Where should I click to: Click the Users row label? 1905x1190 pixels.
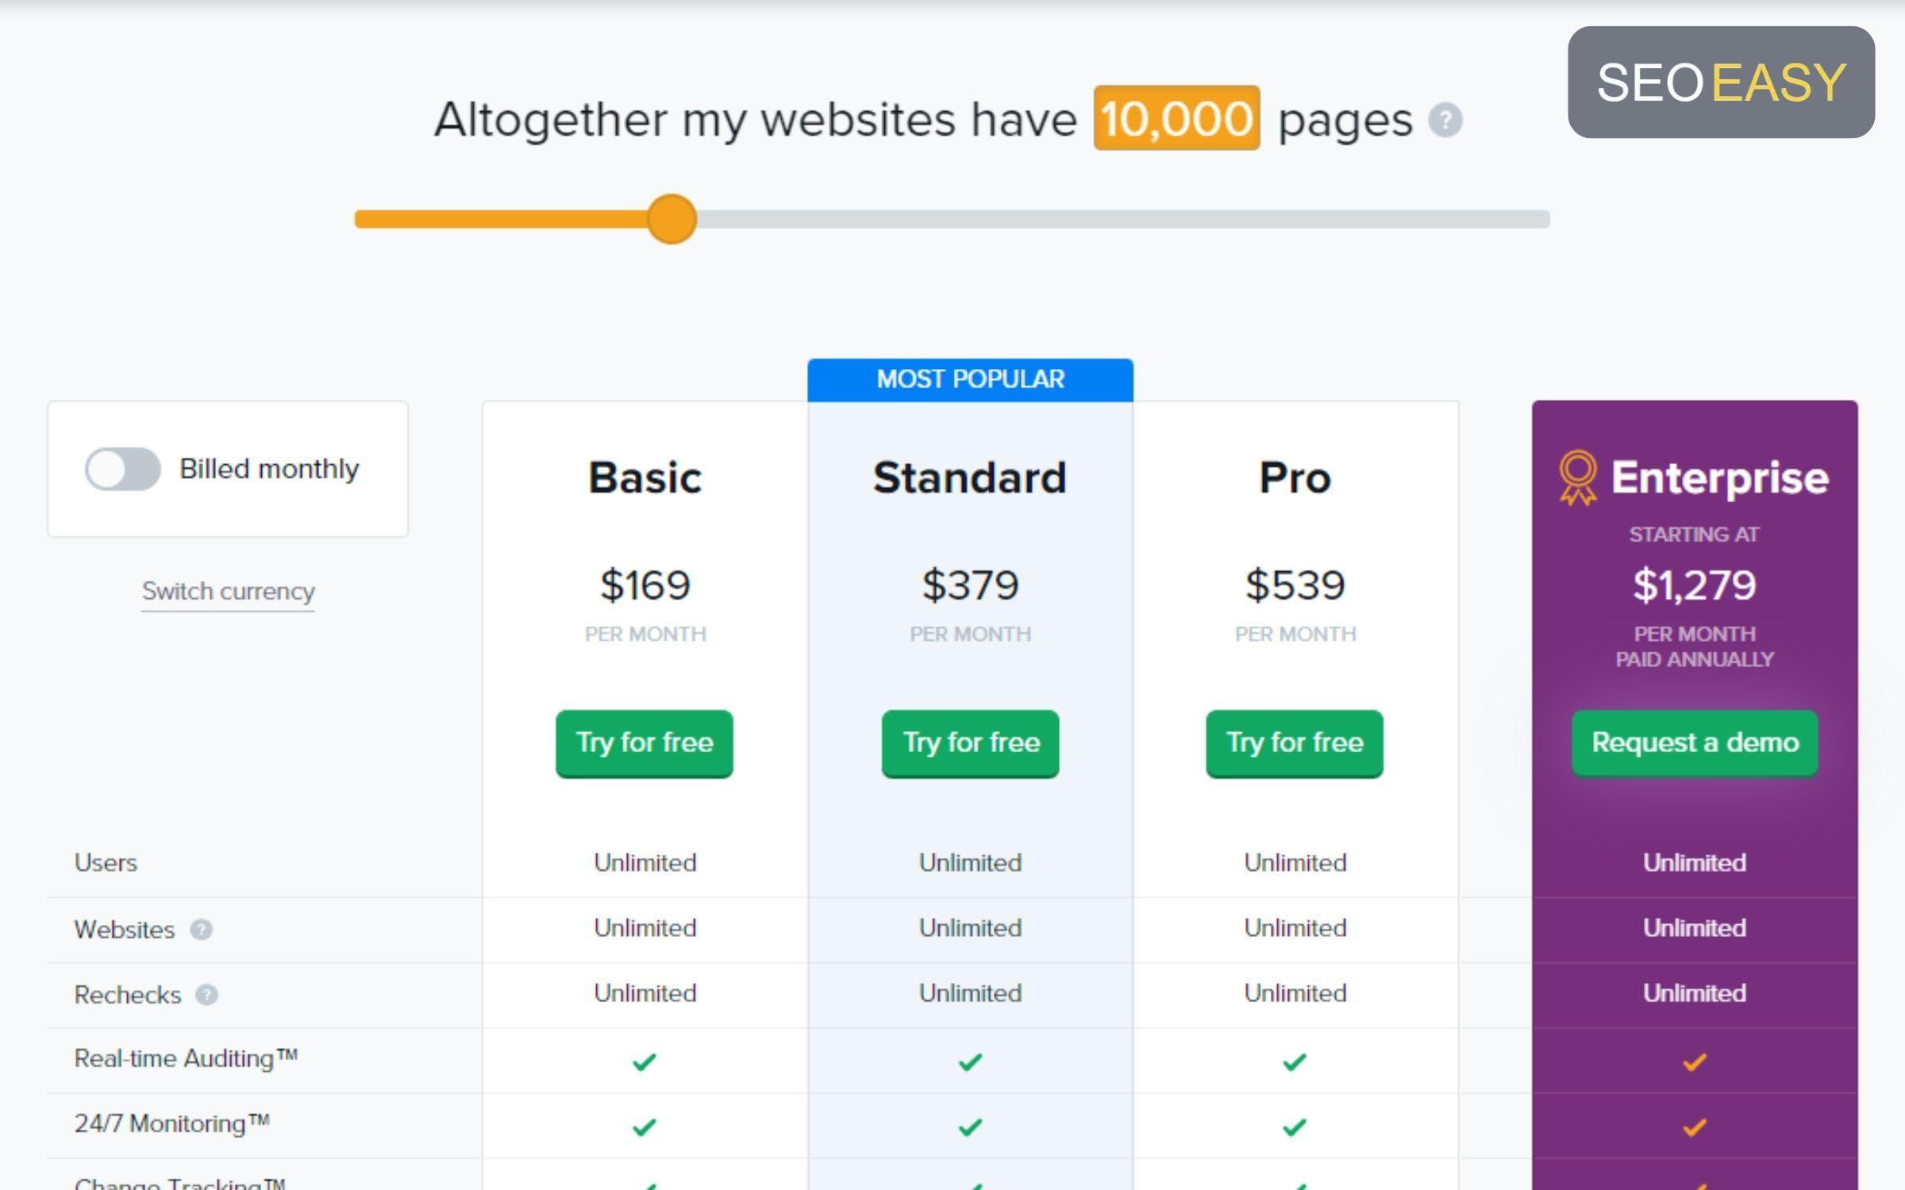tap(106, 863)
